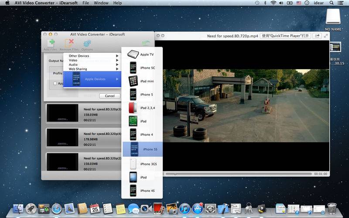Open Spotlight search in the menu bar
The width and height of the screenshot is (349, 218).
tap(332, 3)
